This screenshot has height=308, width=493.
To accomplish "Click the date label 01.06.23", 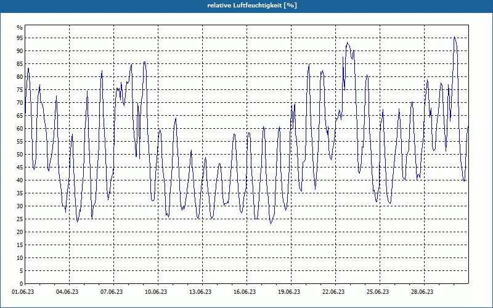I will [x=23, y=292].
